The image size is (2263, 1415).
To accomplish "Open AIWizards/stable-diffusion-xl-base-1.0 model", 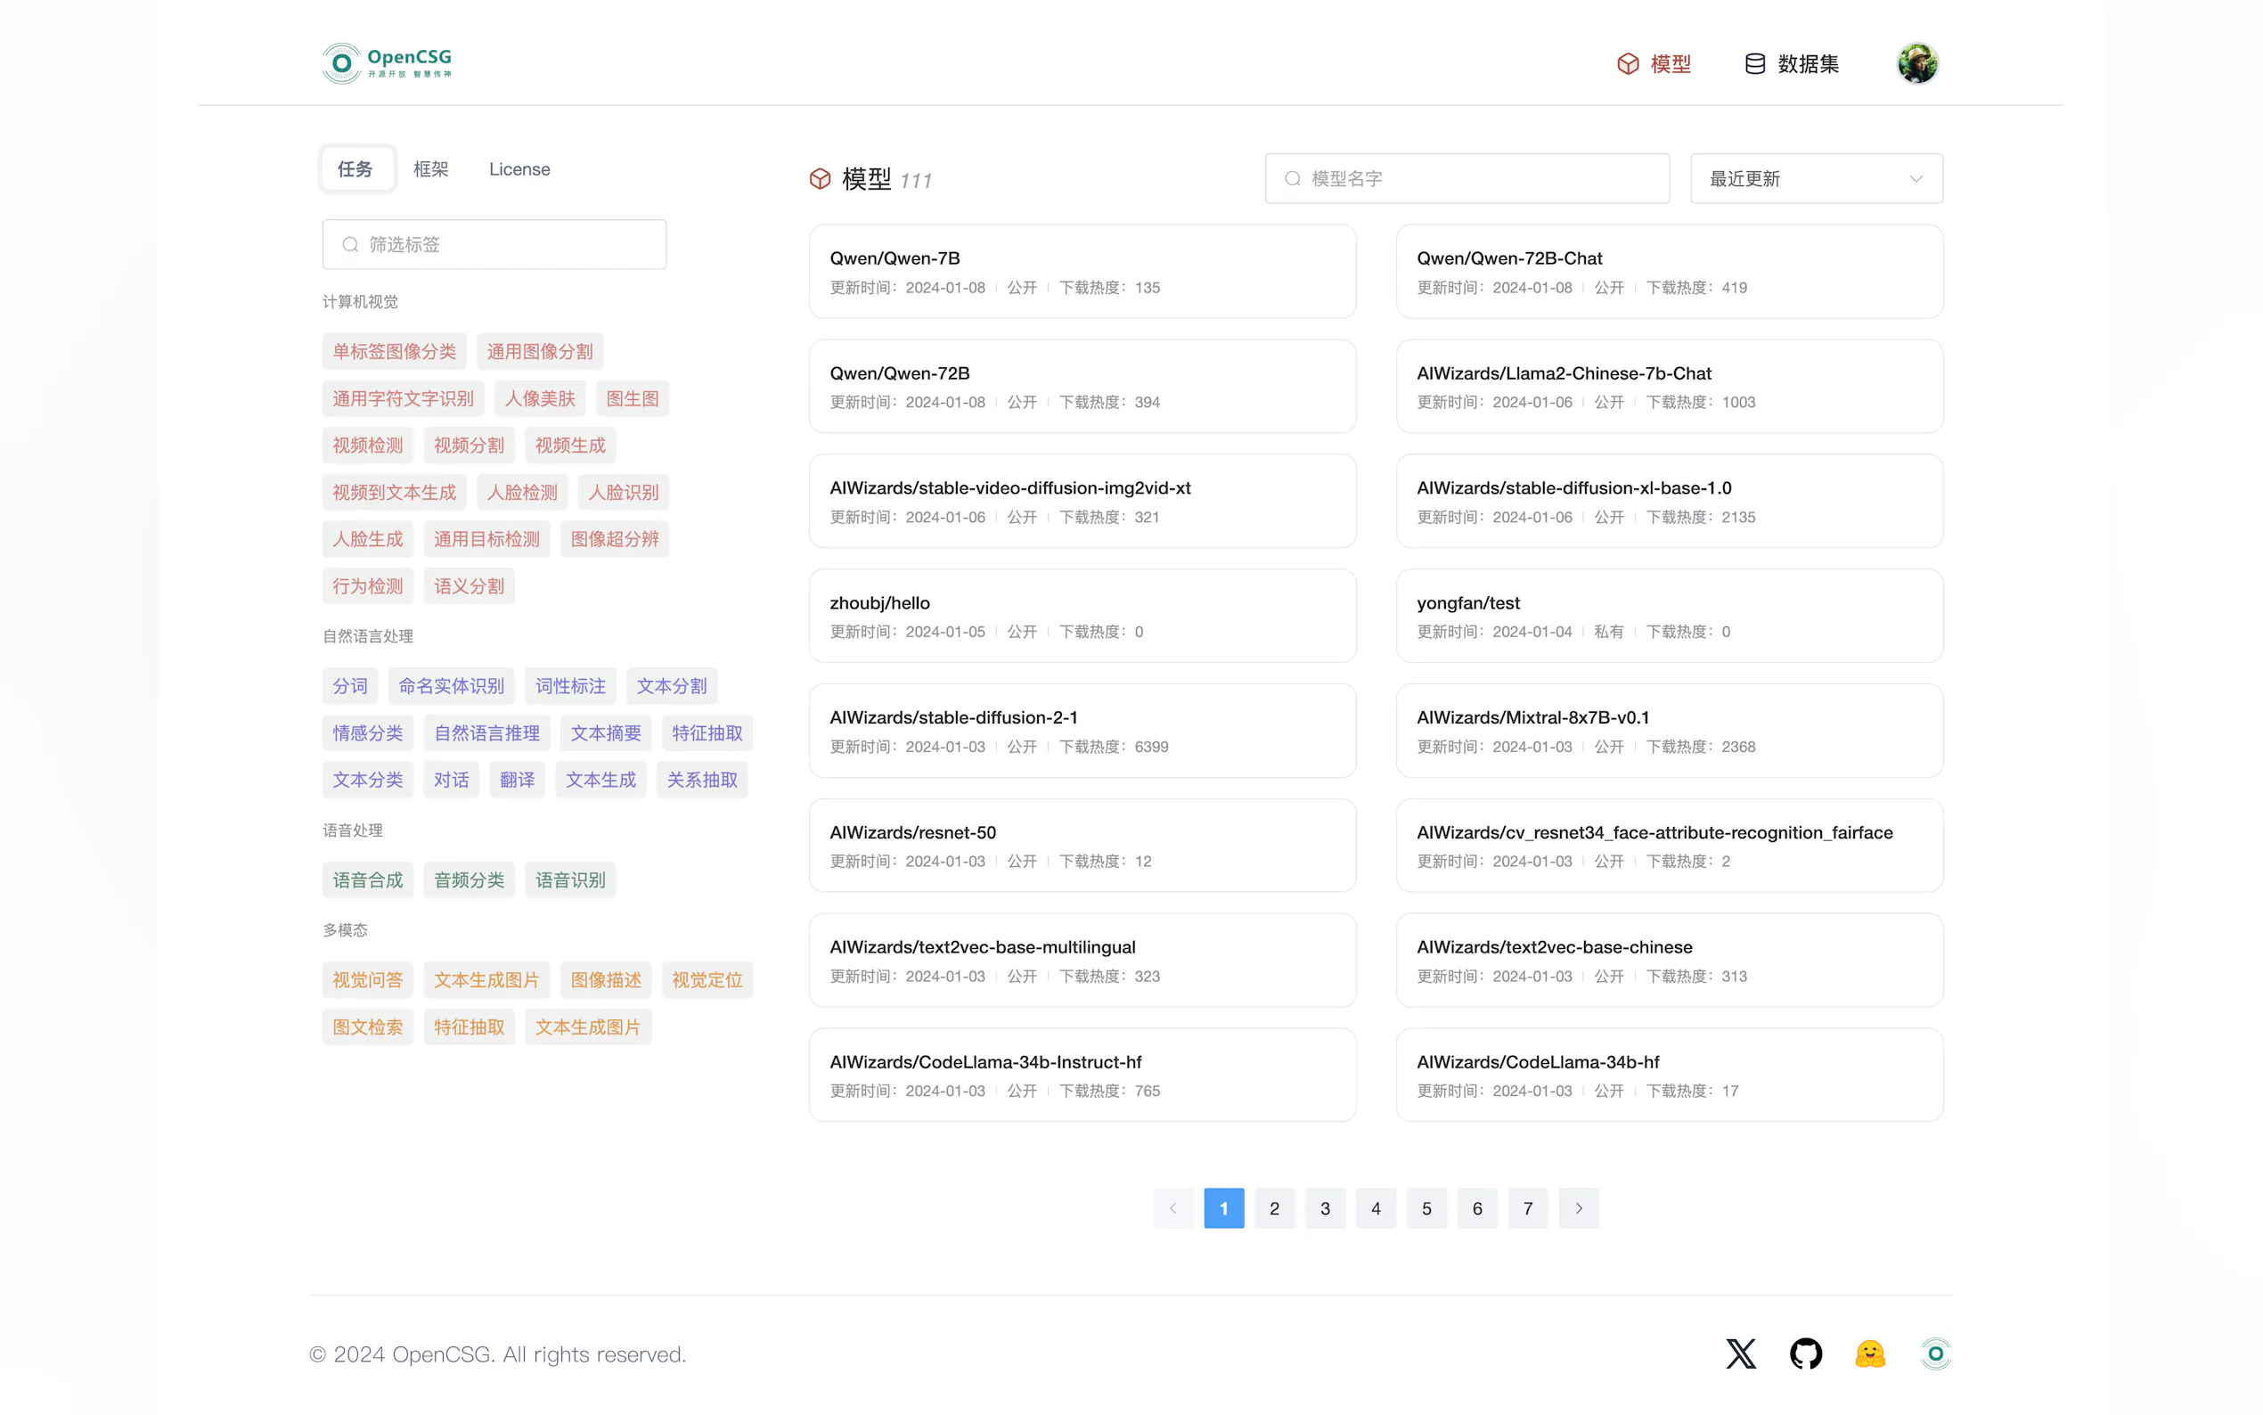I will click(1669, 502).
